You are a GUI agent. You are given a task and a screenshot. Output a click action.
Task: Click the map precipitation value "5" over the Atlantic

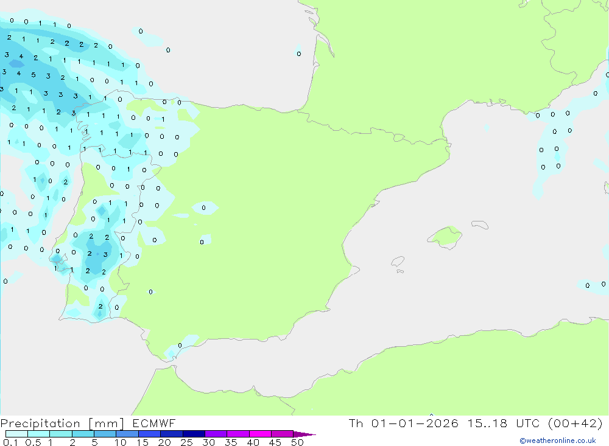point(33,74)
